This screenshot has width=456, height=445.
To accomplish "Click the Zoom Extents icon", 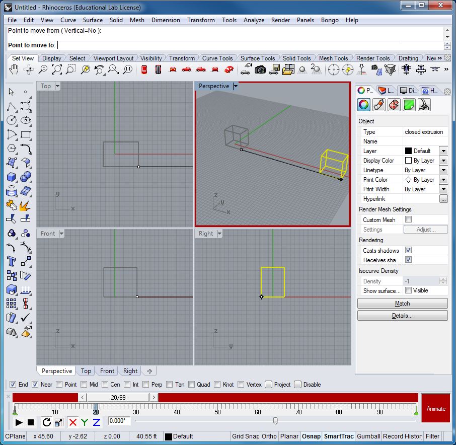I will (x=57, y=70).
